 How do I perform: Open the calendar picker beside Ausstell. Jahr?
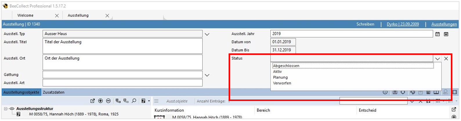pyautogui.click(x=438, y=34)
